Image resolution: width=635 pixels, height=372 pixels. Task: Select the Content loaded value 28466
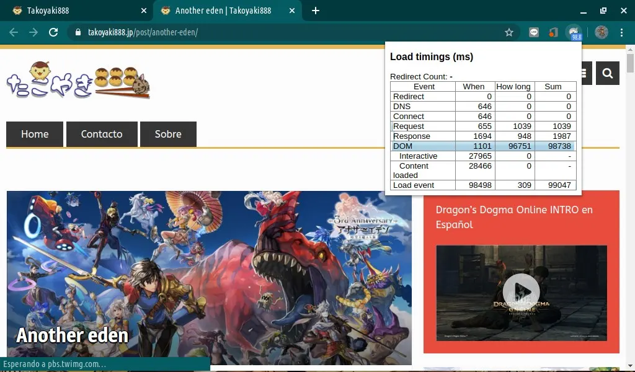click(x=481, y=166)
